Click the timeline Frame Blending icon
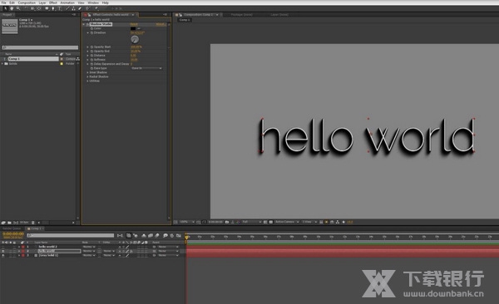Viewport: 499px width, 304px height. [x=151, y=236]
